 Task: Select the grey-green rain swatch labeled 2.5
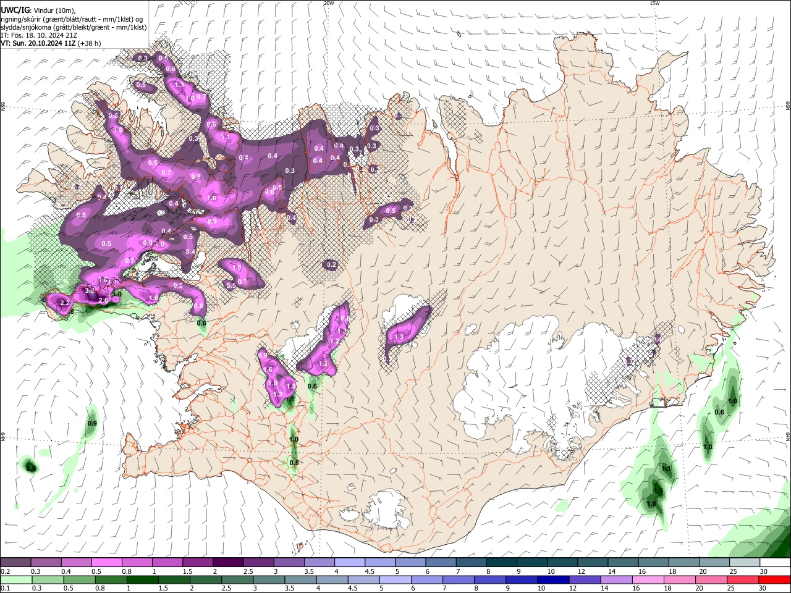pos(237,579)
